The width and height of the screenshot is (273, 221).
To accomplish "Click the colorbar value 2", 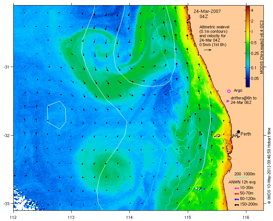I will pyautogui.click(x=252, y=21).
